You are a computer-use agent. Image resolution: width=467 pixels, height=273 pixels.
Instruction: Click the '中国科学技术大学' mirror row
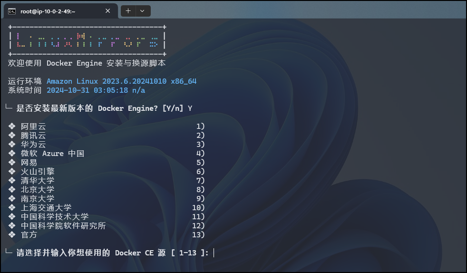click(107, 217)
